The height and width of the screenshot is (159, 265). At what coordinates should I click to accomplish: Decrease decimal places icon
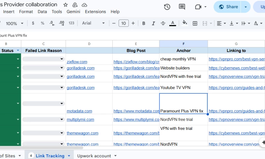tap(52, 23)
